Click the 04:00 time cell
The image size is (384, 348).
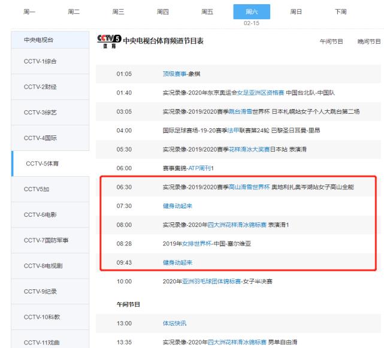point(124,131)
